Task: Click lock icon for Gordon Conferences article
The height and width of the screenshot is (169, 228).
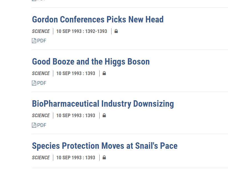Action: click(x=116, y=31)
